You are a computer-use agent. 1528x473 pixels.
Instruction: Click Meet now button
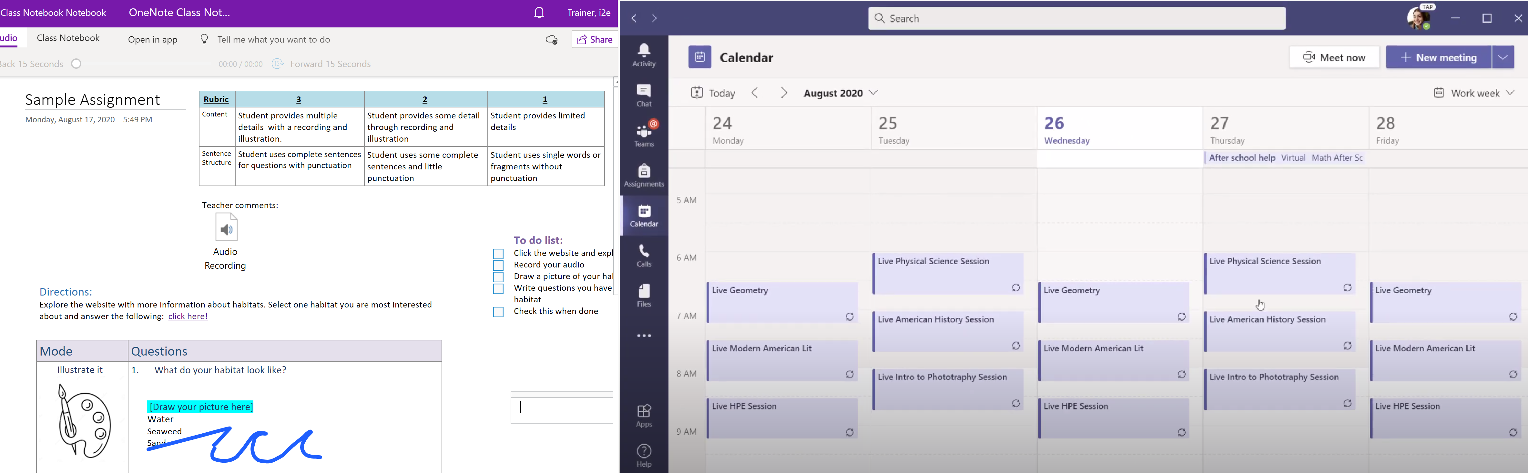click(1334, 57)
